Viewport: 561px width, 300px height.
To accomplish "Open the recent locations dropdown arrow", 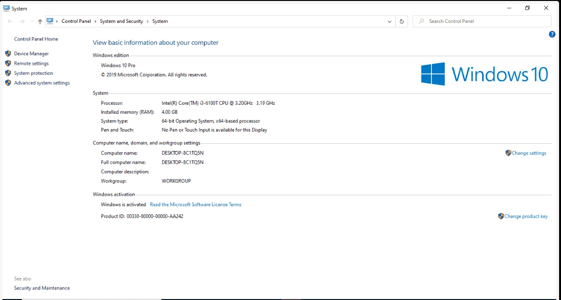I will [31, 21].
